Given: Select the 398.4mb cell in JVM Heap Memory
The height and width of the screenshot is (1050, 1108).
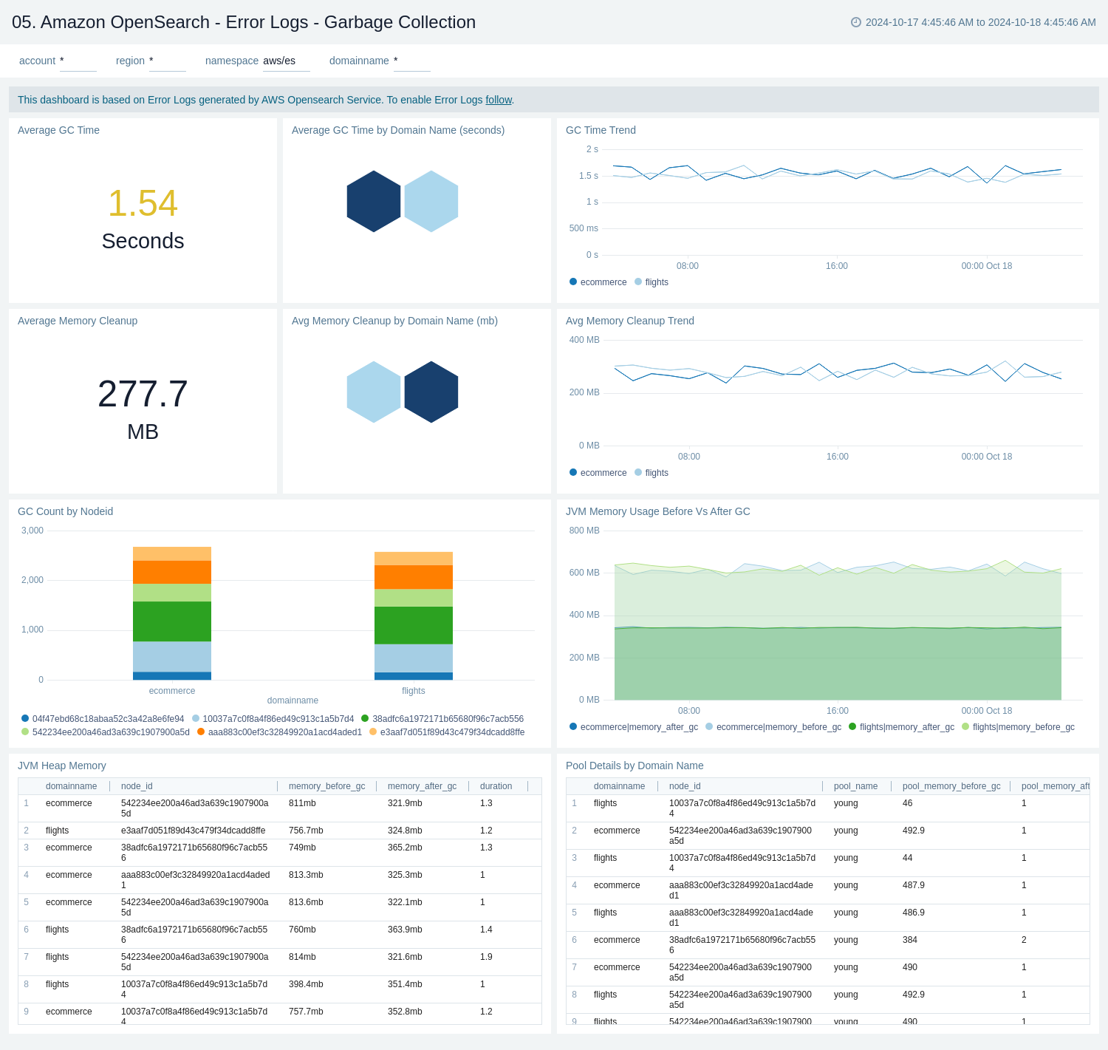Looking at the screenshot, I should (x=306, y=984).
